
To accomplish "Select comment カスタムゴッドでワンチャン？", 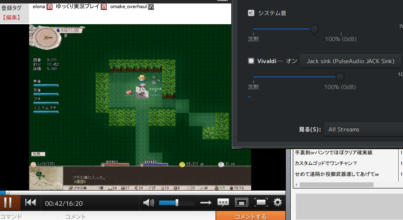I will point(326,163).
